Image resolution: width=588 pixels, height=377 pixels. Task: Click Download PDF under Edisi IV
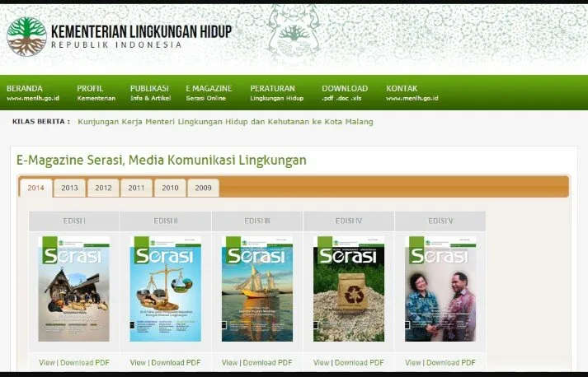tap(360, 363)
